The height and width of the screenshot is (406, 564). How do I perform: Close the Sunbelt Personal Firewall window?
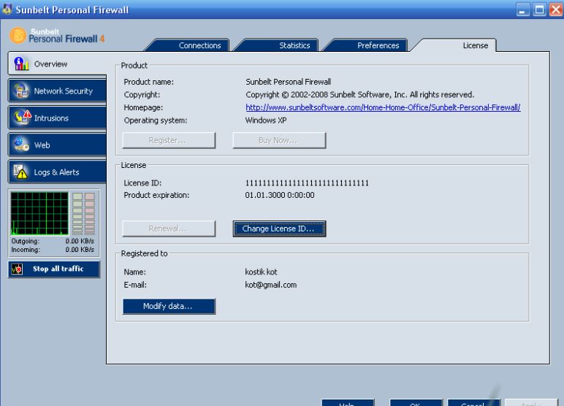pos(556,9)
